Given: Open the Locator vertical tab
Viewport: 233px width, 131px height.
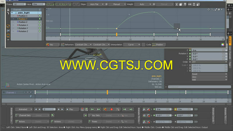Looking at the screenshot, I should pos(230,40).
